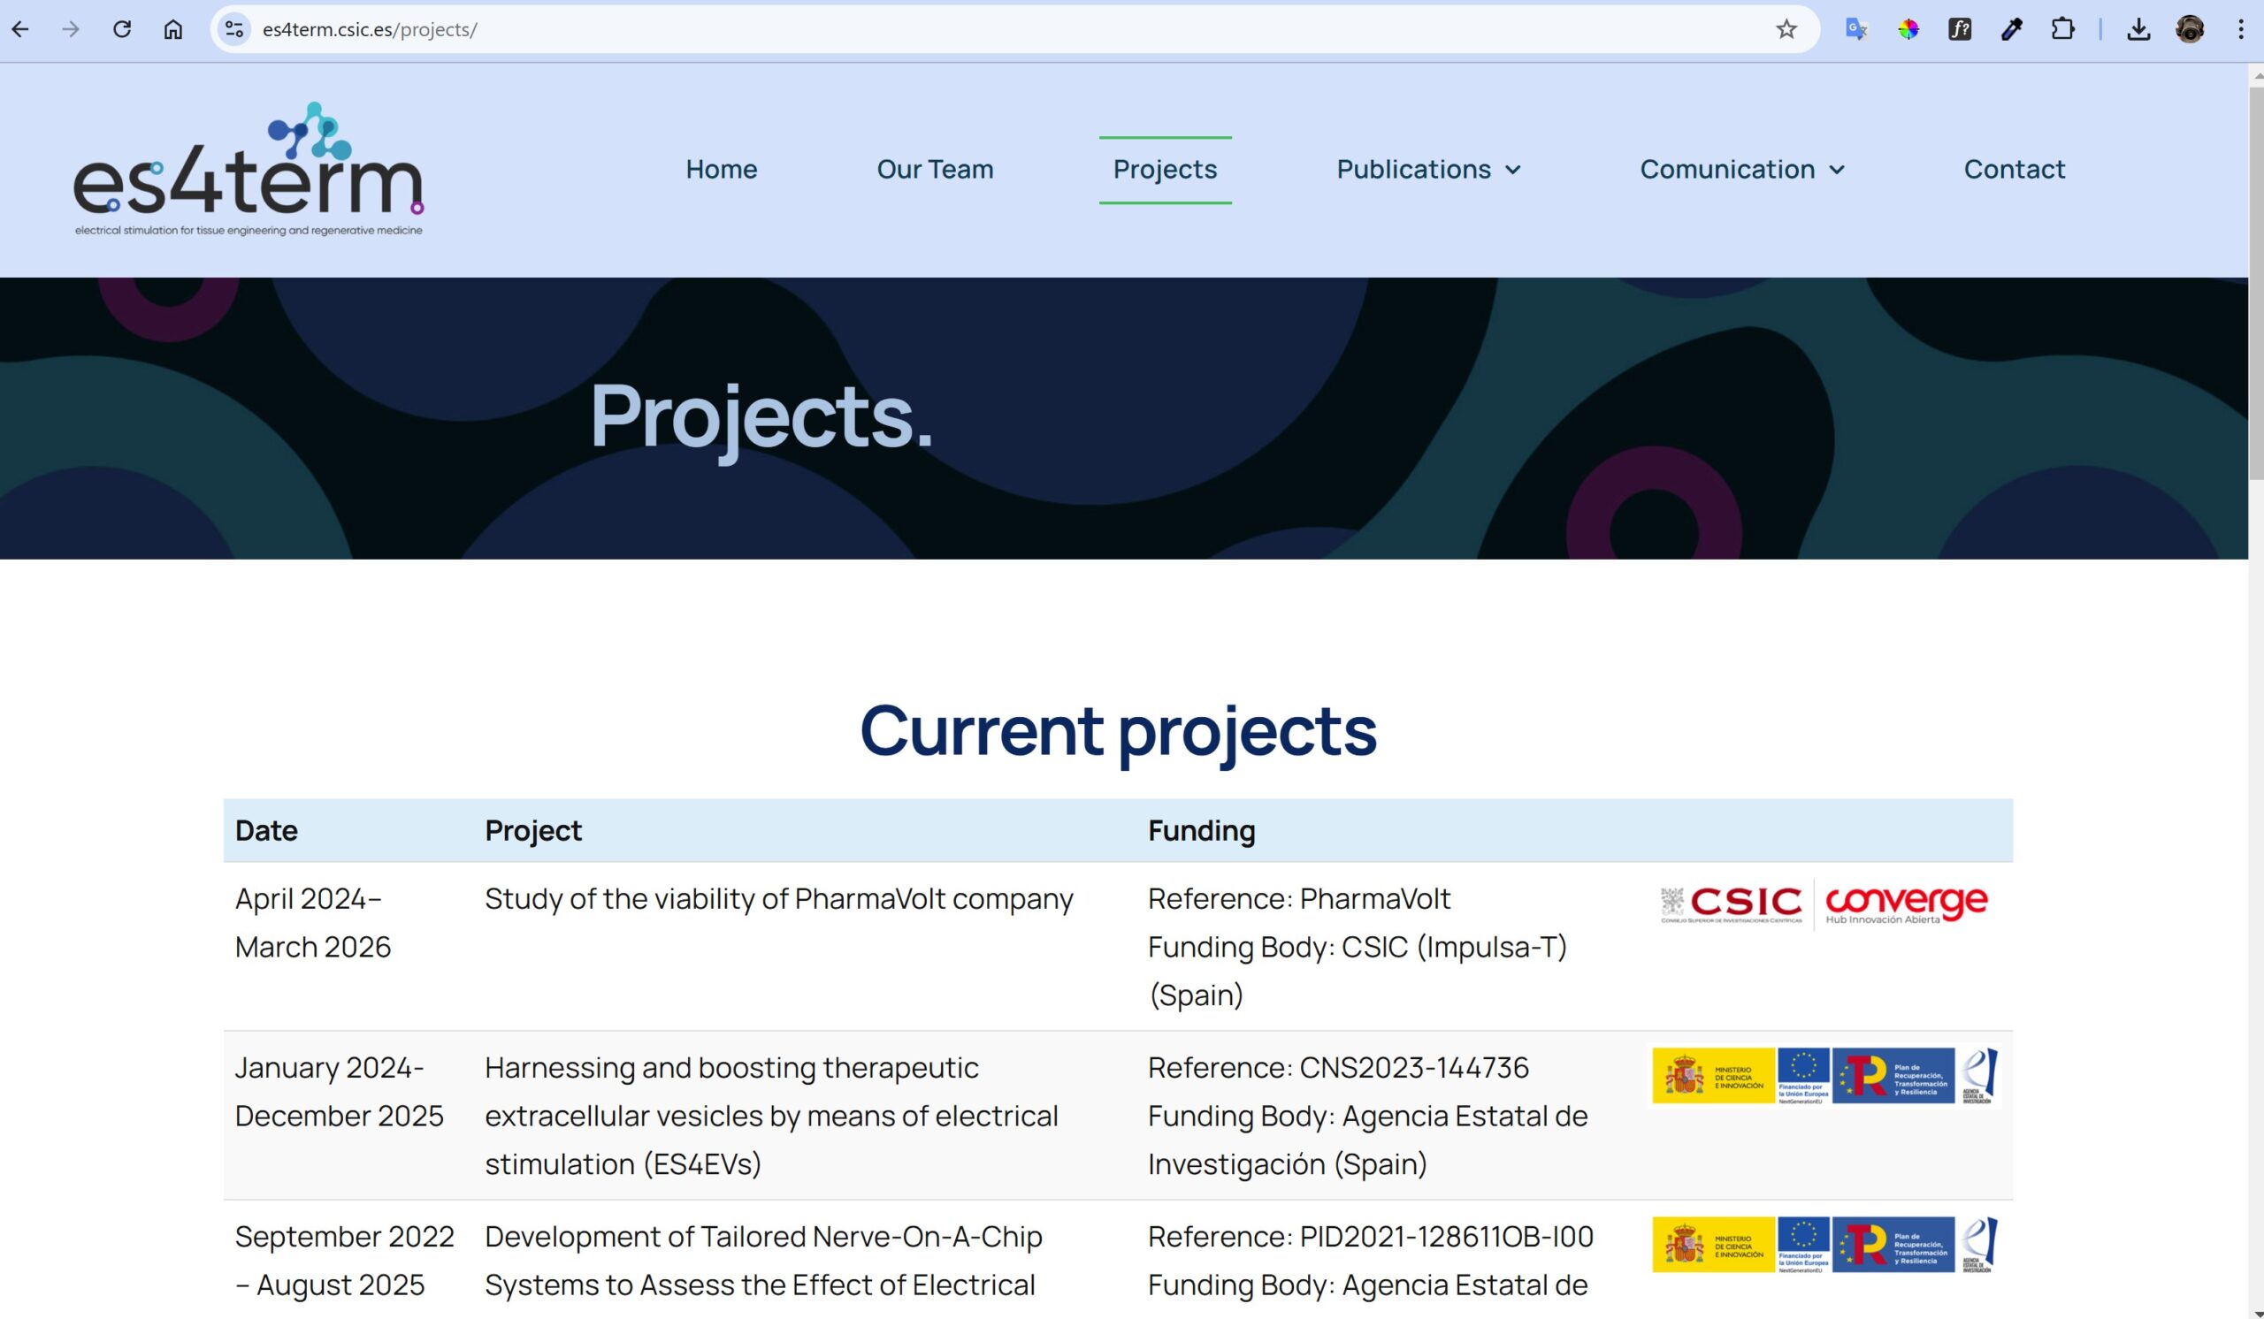View site information icon in address bar
Viewport: 2264px width, 1319px height.
click(234, 30)
